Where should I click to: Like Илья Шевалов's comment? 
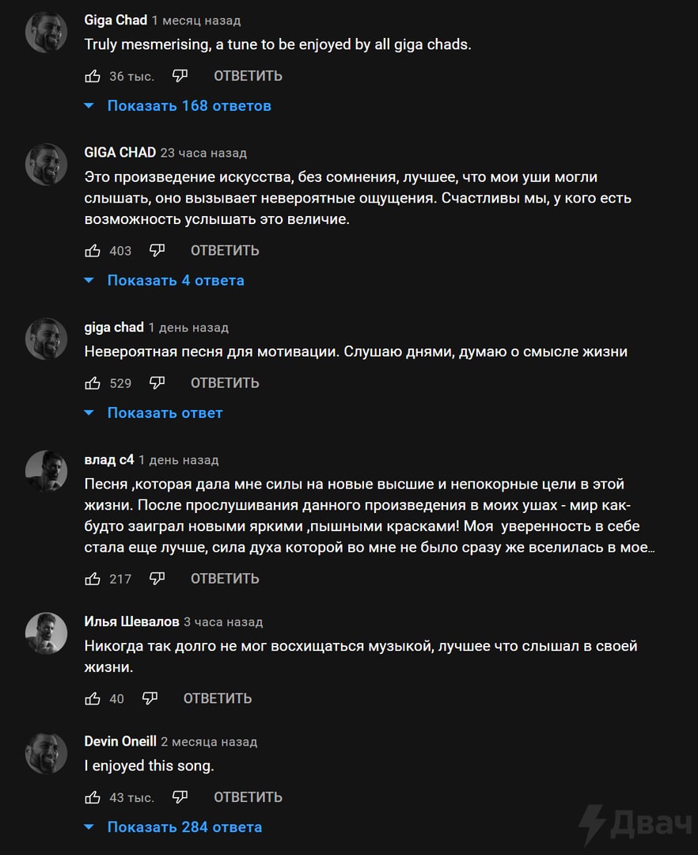point(93,698)
